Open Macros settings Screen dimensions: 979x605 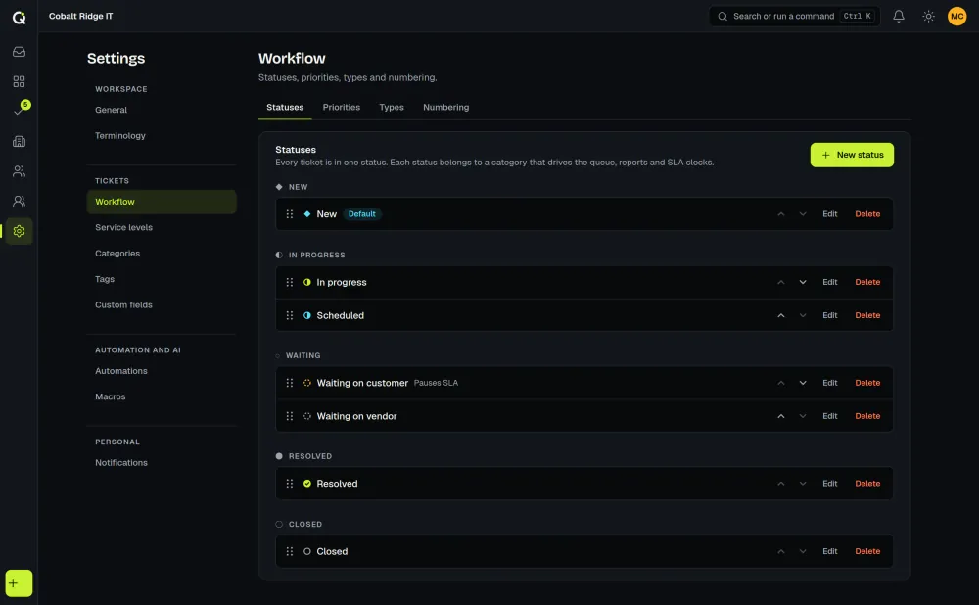(162, 396)
